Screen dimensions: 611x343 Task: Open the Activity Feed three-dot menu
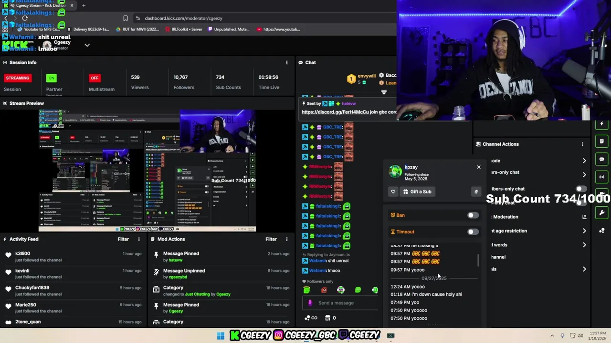point(139,239)
